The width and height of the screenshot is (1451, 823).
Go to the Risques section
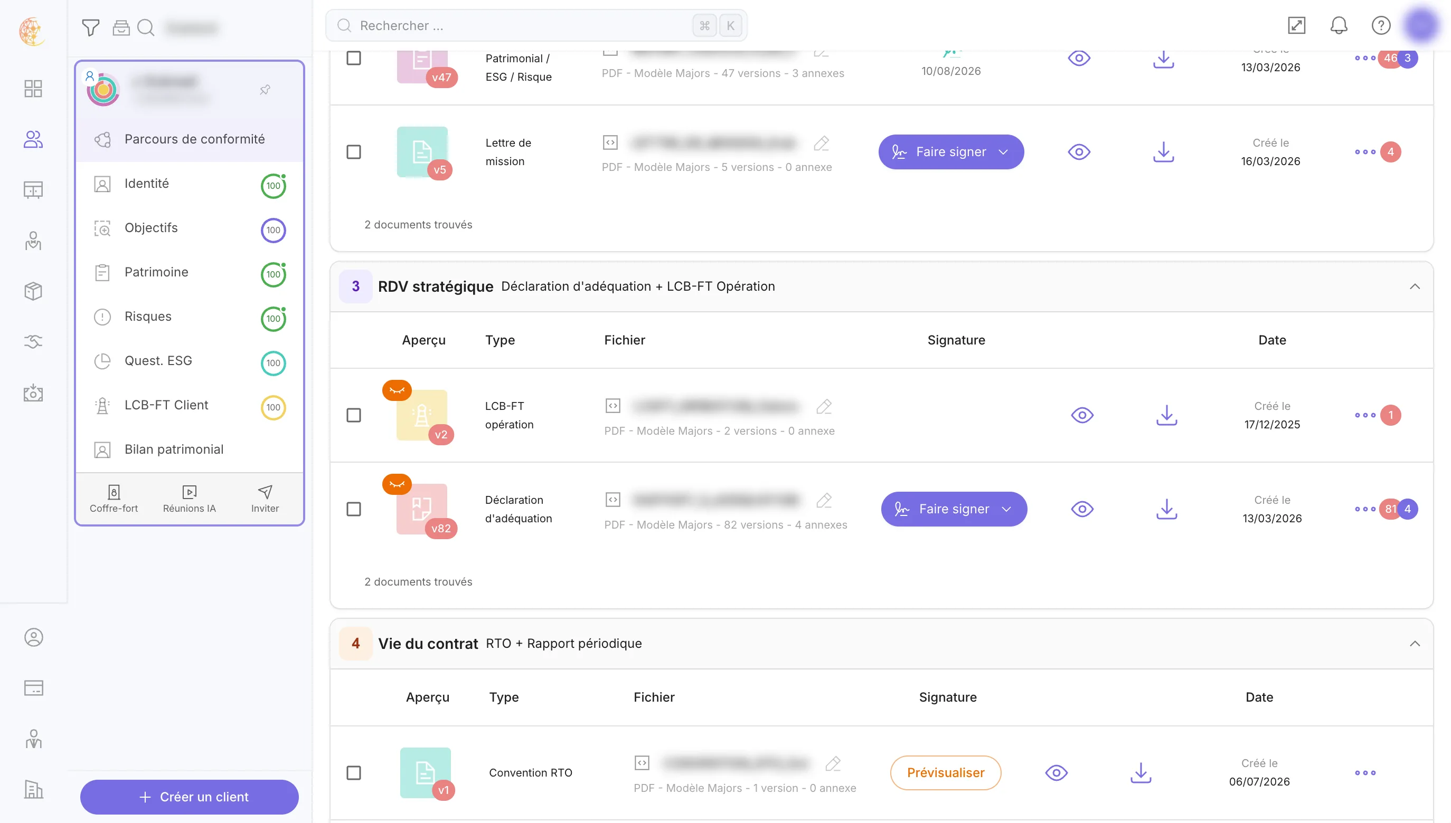tap(190, 317)
